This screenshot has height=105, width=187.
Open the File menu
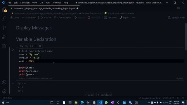9,3
